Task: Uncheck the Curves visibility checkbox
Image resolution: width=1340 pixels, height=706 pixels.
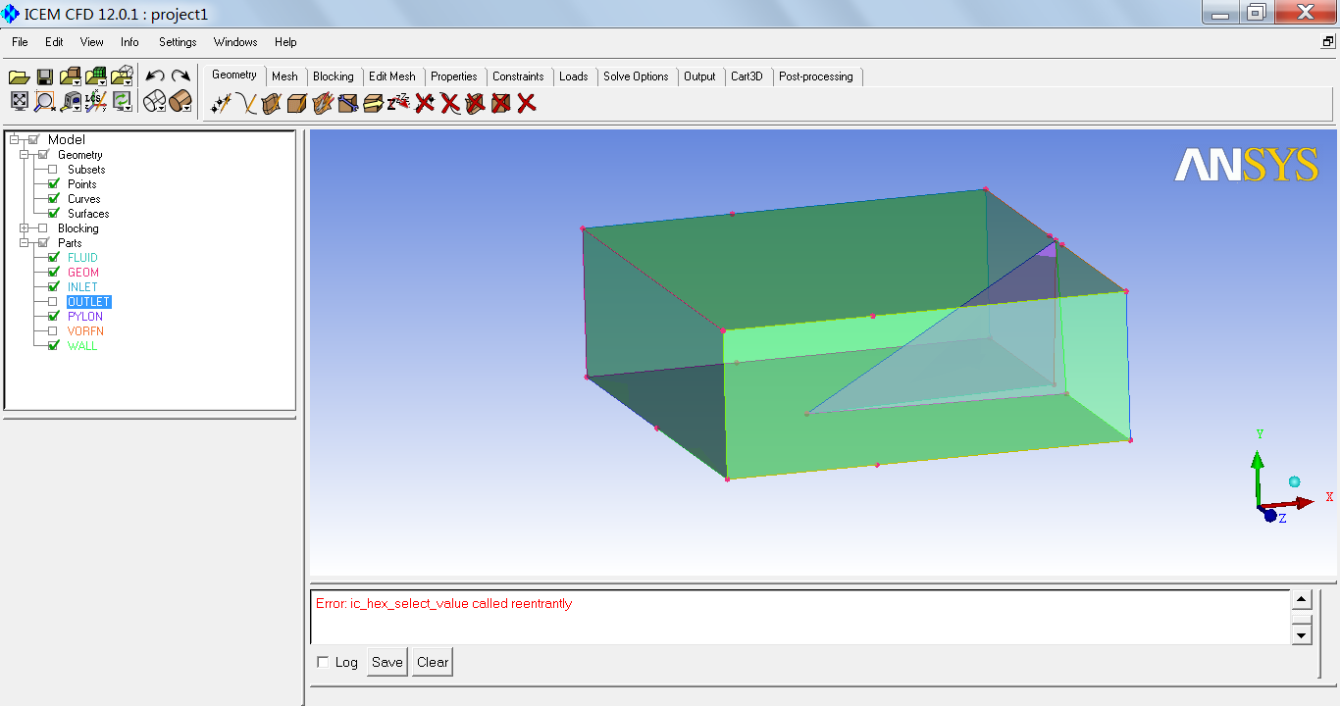Action: [54, 199]
